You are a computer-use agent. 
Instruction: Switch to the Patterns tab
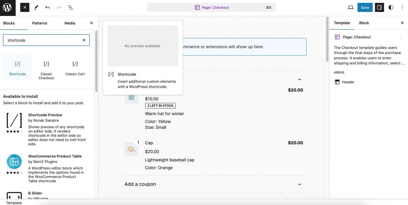coord(40,23)
